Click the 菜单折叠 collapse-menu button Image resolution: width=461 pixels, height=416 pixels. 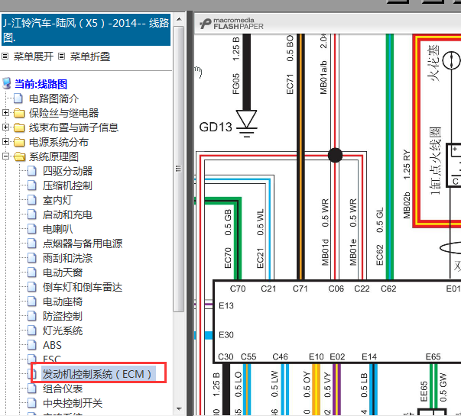[x=90, y=56]
